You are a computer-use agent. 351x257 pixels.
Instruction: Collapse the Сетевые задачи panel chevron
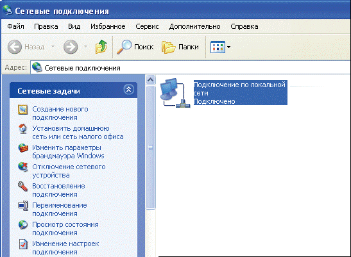click(x=129, y=90)
